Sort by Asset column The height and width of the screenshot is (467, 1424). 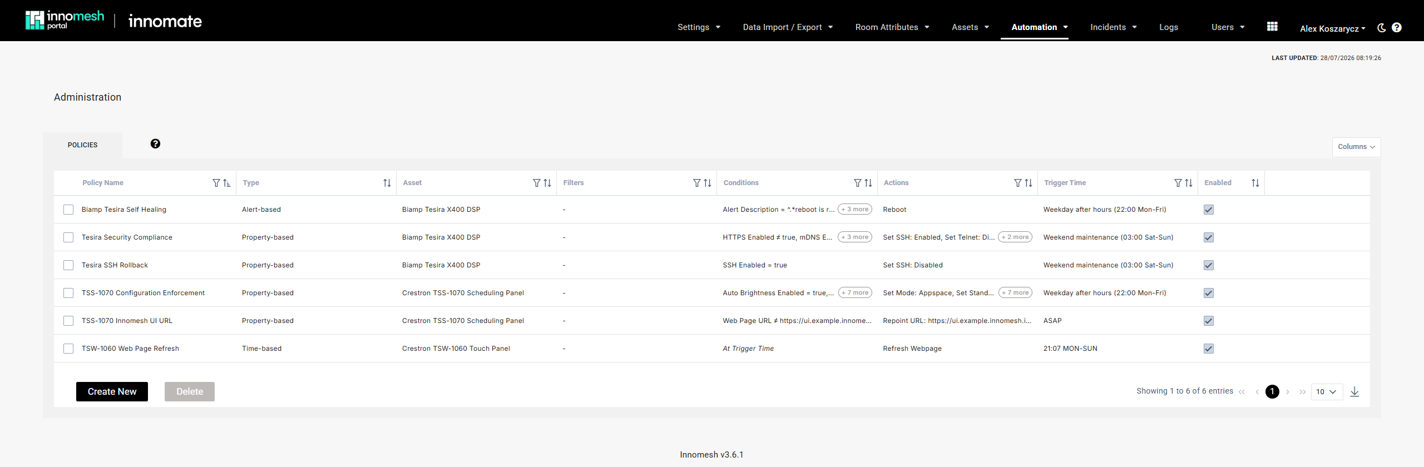pos(547,183)
